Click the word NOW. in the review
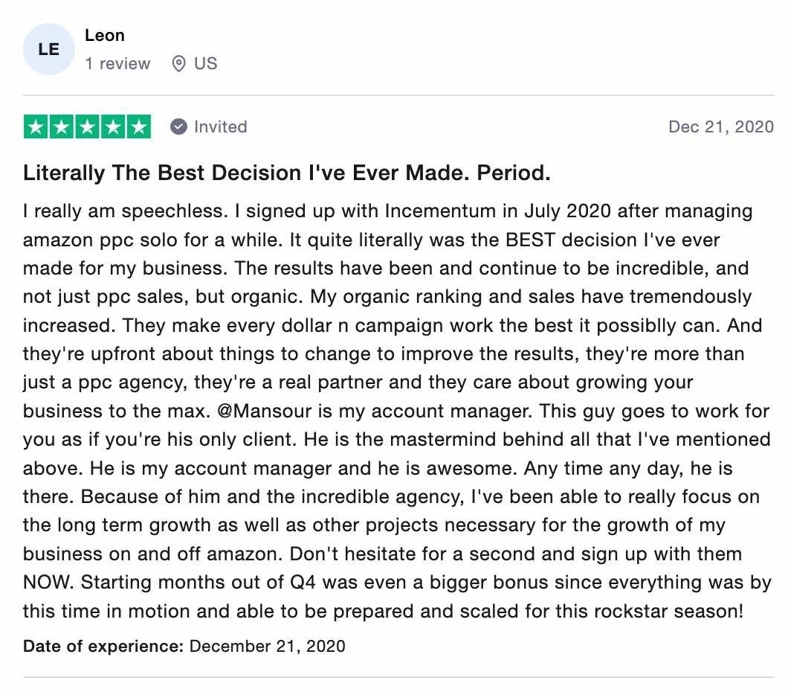 click(x=48, y=583)
